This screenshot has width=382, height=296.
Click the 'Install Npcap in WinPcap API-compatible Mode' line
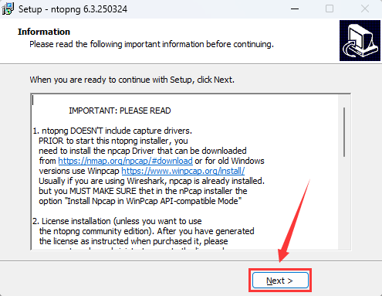pyautogui.click(x=140, y=201)
